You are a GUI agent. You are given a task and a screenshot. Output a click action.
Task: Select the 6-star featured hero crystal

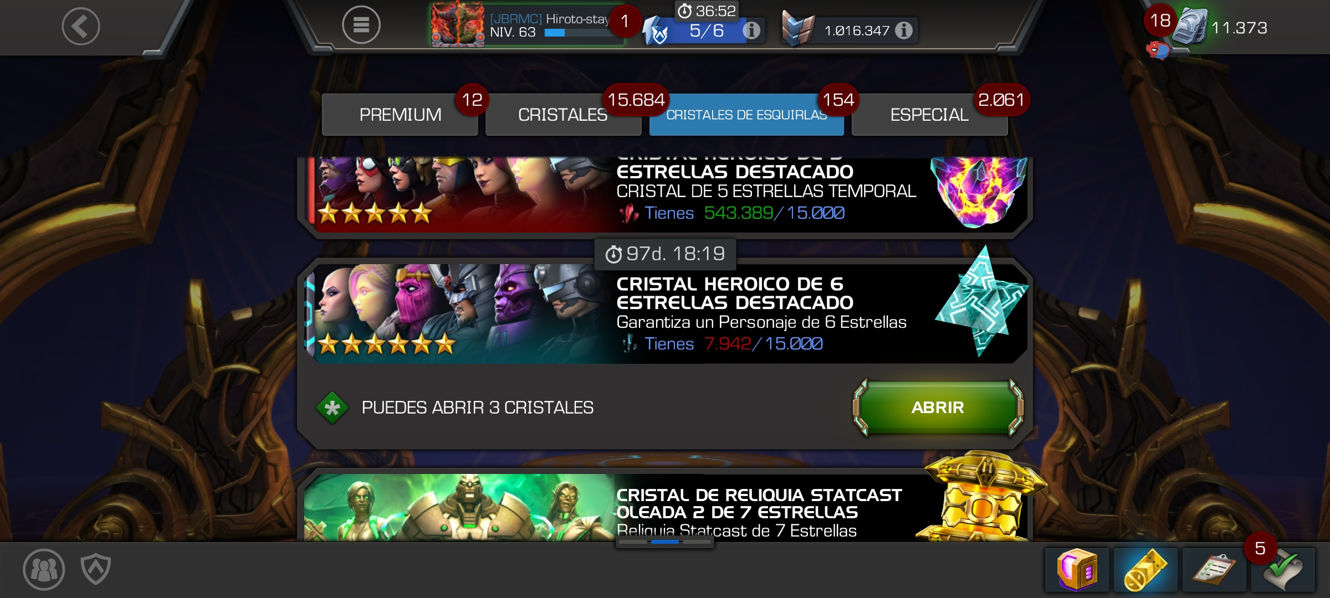pos(665,313)
